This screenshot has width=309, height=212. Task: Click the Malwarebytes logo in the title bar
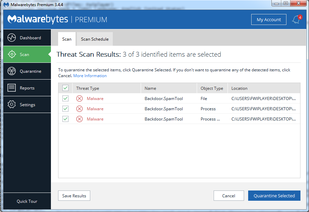point(6,4)
